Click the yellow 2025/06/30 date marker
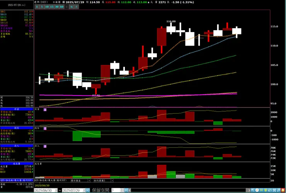The width and height of the screenshot is (286, 193). pyautogui.click(x=42, y=186)
